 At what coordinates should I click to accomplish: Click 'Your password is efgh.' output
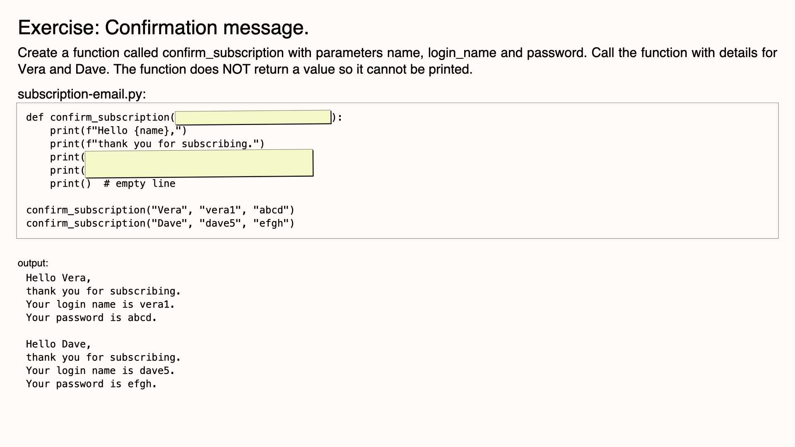point(92,384)
